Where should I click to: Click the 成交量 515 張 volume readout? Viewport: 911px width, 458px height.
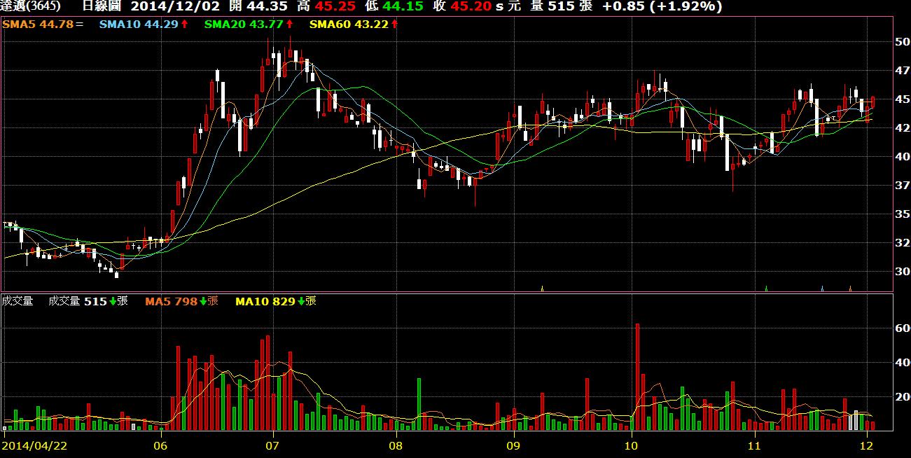tap(88, 301)
